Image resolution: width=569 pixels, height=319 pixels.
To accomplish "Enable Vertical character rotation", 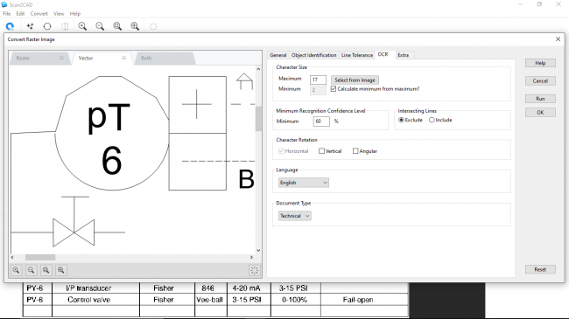I will tap(321, 151).
